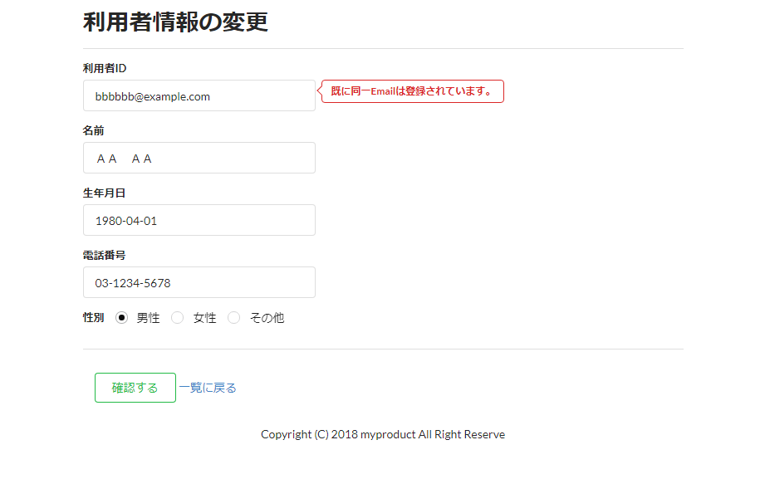The height and width of the screenshot is (479, 765).
Task: Click the Copyright footer text
Action: point(383,435)
